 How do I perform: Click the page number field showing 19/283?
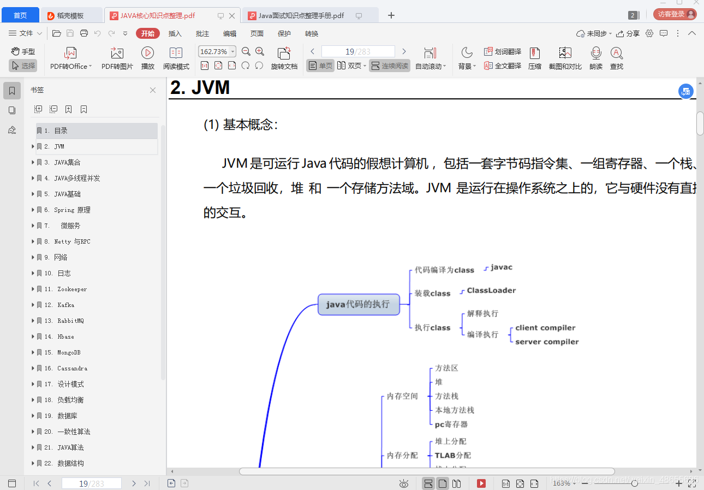(357, 51)
